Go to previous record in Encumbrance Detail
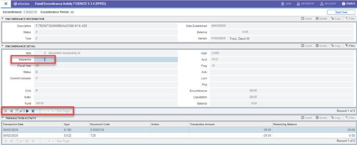The height and width of the screenshot is (145, 357). [x=11, y=111]
